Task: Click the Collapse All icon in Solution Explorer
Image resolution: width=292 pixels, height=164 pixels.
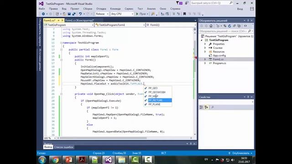Action: (x=234, y=26)
